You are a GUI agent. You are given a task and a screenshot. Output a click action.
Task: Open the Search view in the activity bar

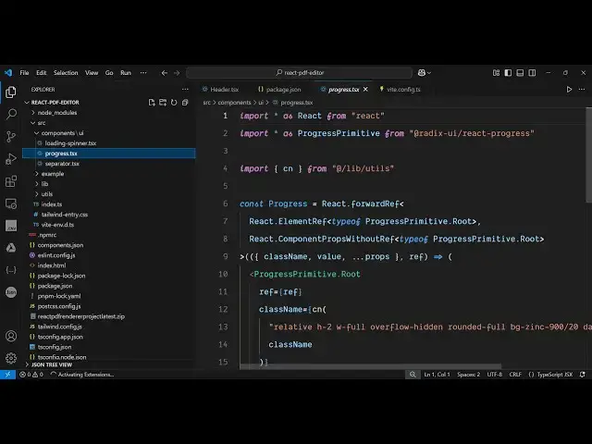click(x=11, y=114)
